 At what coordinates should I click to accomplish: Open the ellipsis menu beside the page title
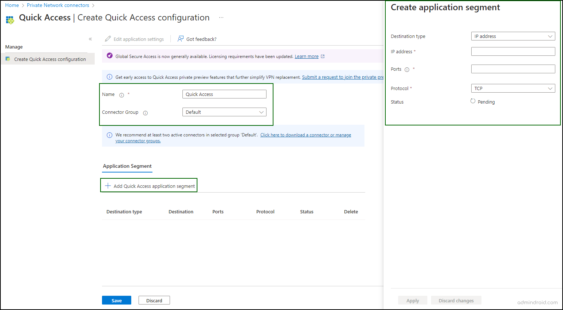tap(221, 17)
